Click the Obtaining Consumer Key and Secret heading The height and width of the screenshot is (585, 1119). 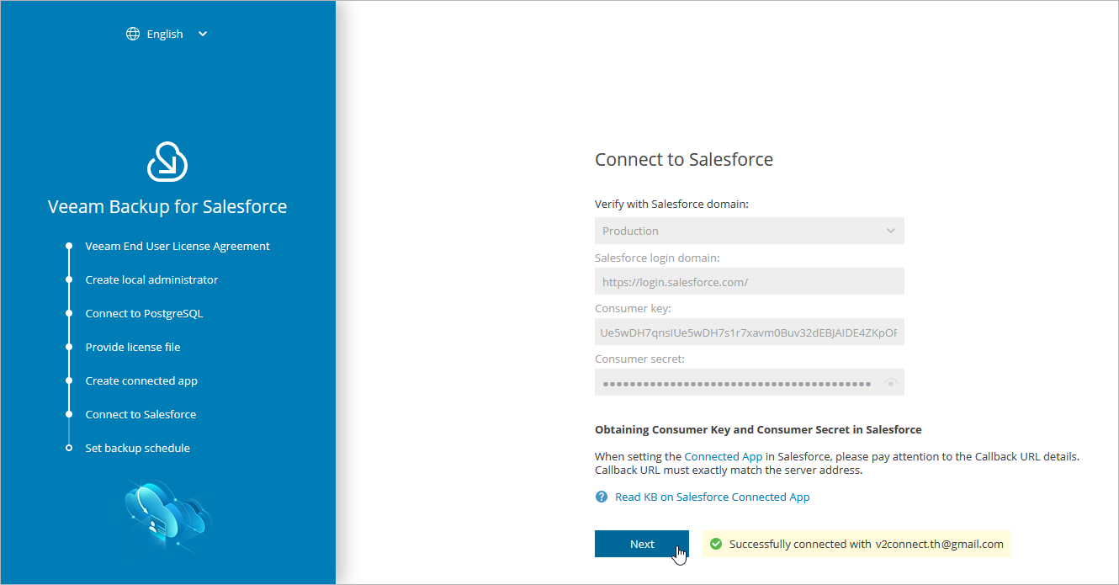coord(758,429)
